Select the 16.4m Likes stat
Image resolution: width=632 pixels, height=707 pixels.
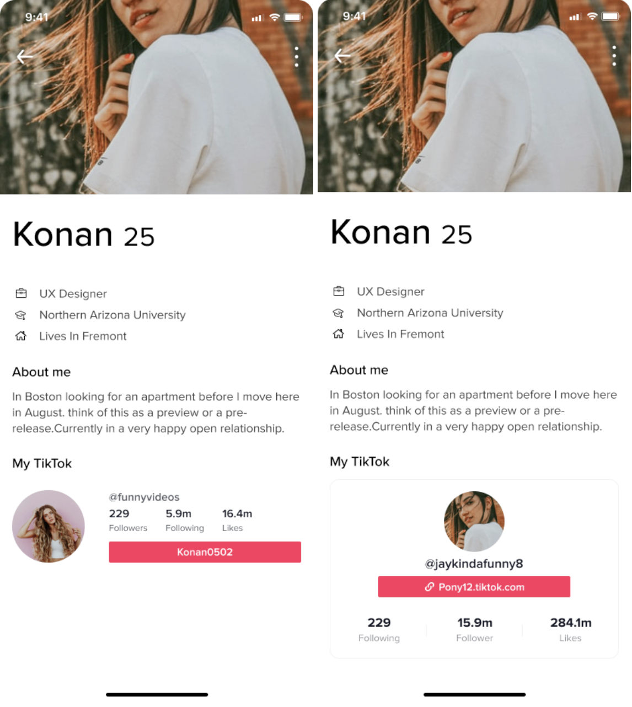pyautogui.click(x=237, y=520)
